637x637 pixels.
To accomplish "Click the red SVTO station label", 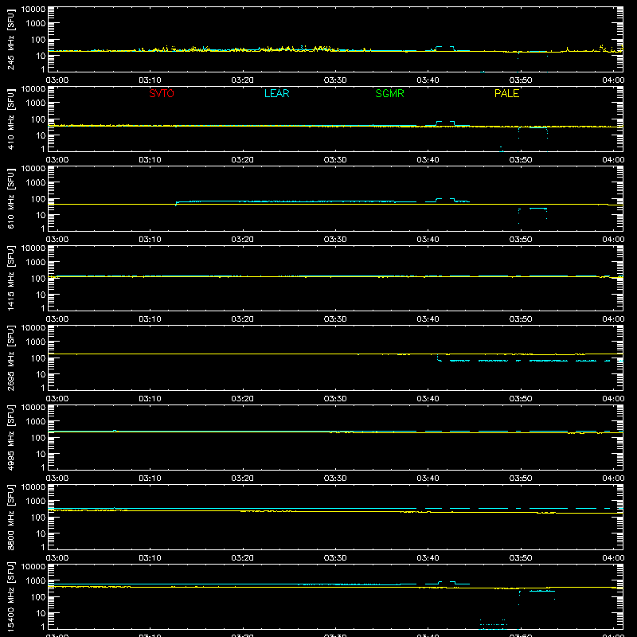I will tap(162, 93).
